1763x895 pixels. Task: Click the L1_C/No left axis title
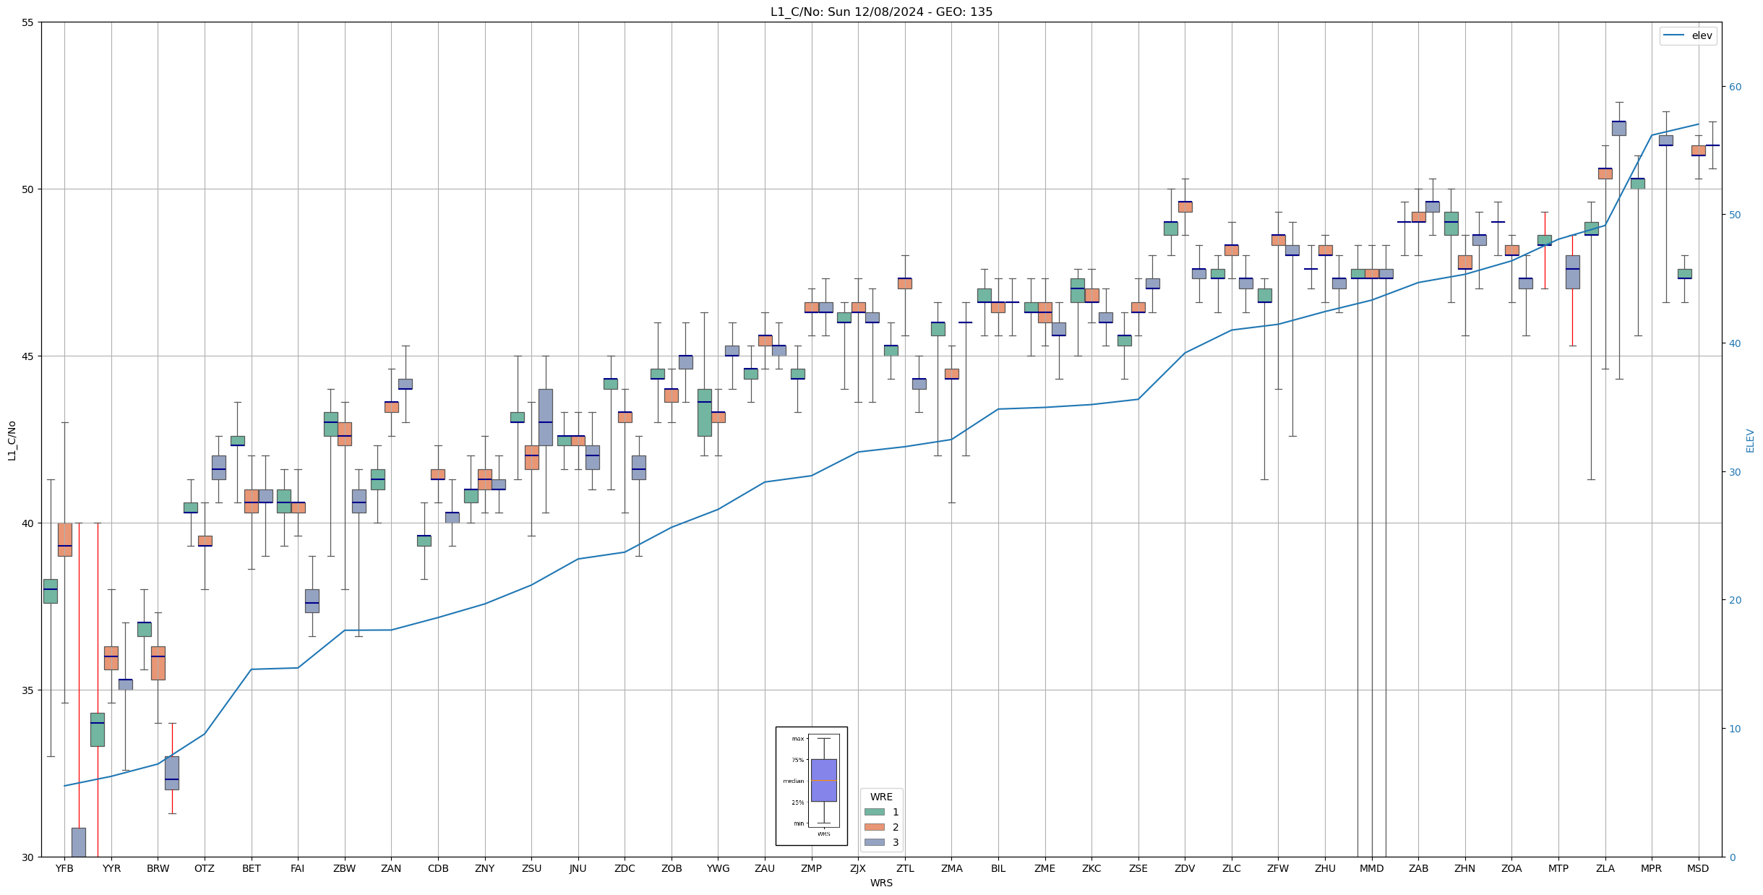pyautogui.click(x=12, y=440)
